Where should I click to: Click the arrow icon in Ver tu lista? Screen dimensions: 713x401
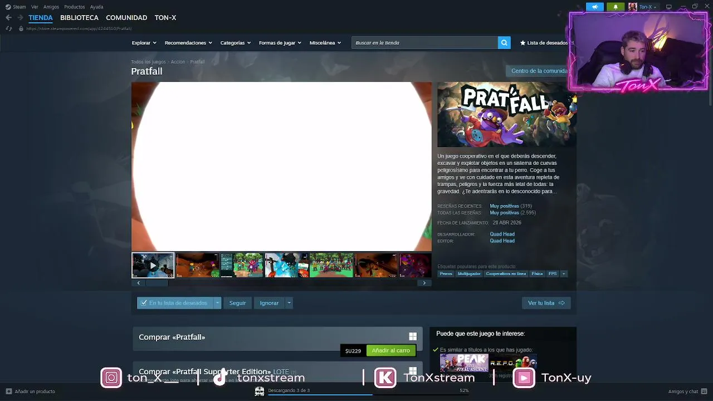[x=561, y=303]
